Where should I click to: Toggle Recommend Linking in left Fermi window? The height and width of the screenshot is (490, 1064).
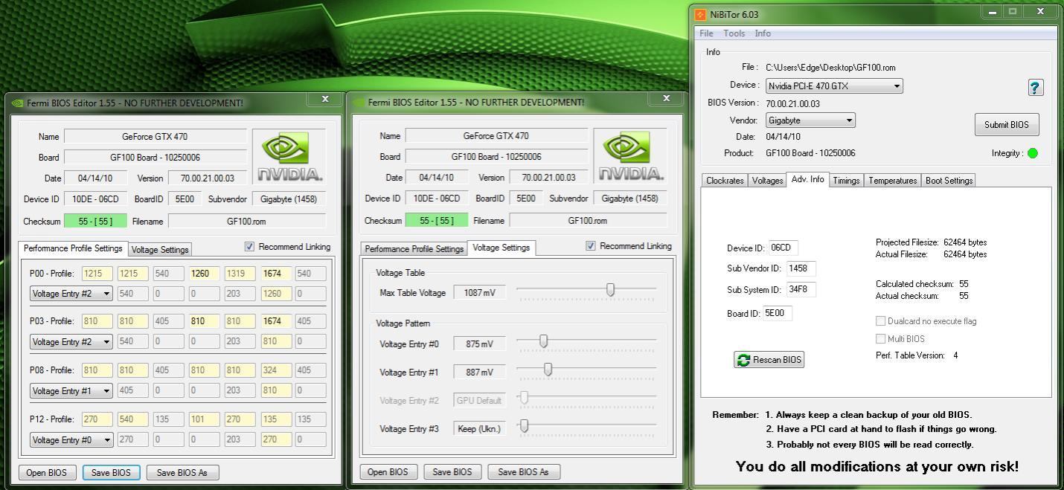249,247
